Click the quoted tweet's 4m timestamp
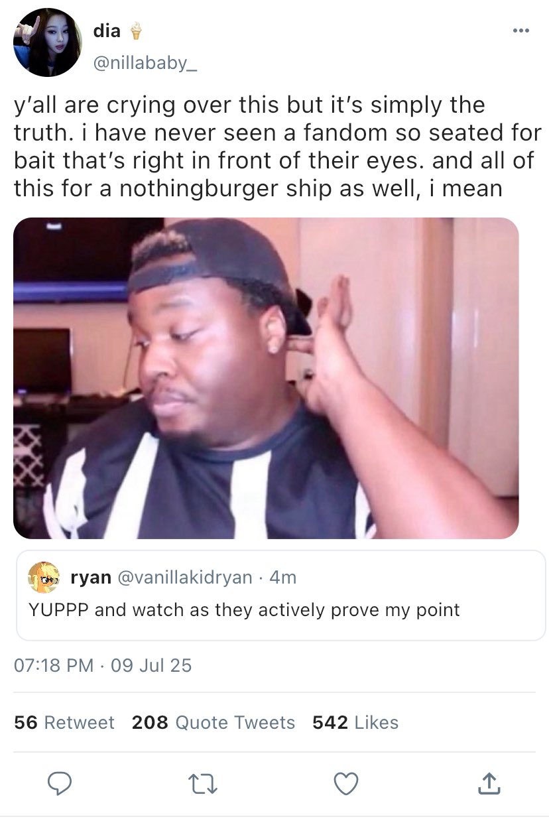Image resolution: width=549 pixels, height=819 pixels. click(283, 578)
